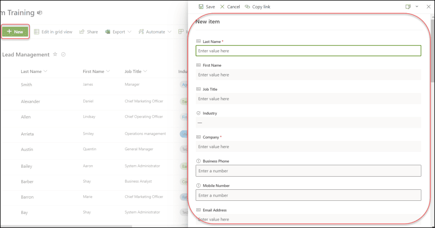Click the form panel vertical scrollbar

coord(433,50)
